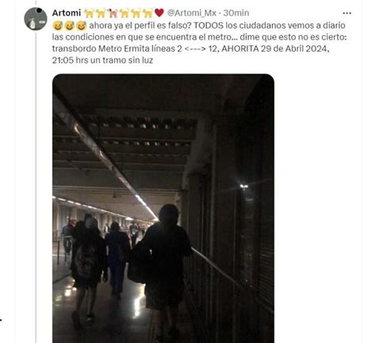Image resolution: width=376 pixels, height=343 pixels.
Task: Click Artomi's round profile avatar
Action: click(36, 19)
